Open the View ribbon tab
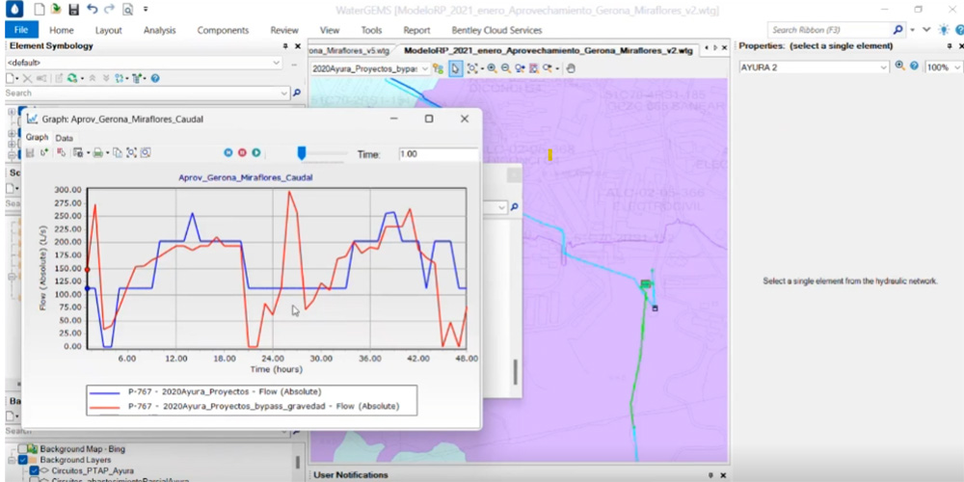The width and height of the screenshot is (964, 482). pos(330,30)
